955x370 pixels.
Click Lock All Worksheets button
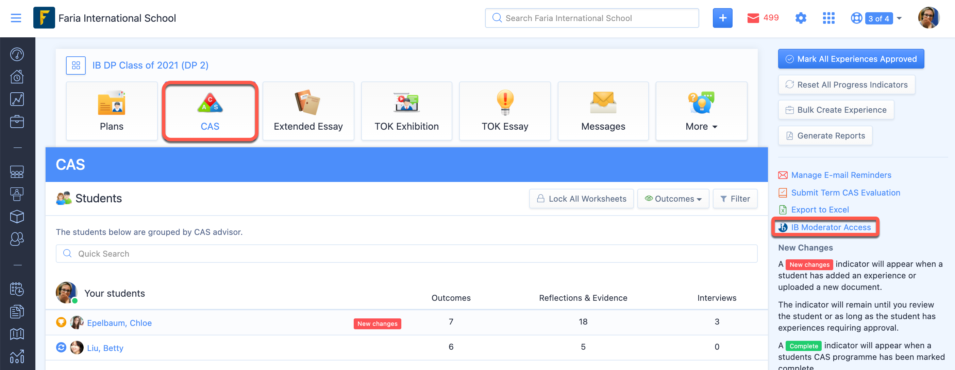click(581, 199)
